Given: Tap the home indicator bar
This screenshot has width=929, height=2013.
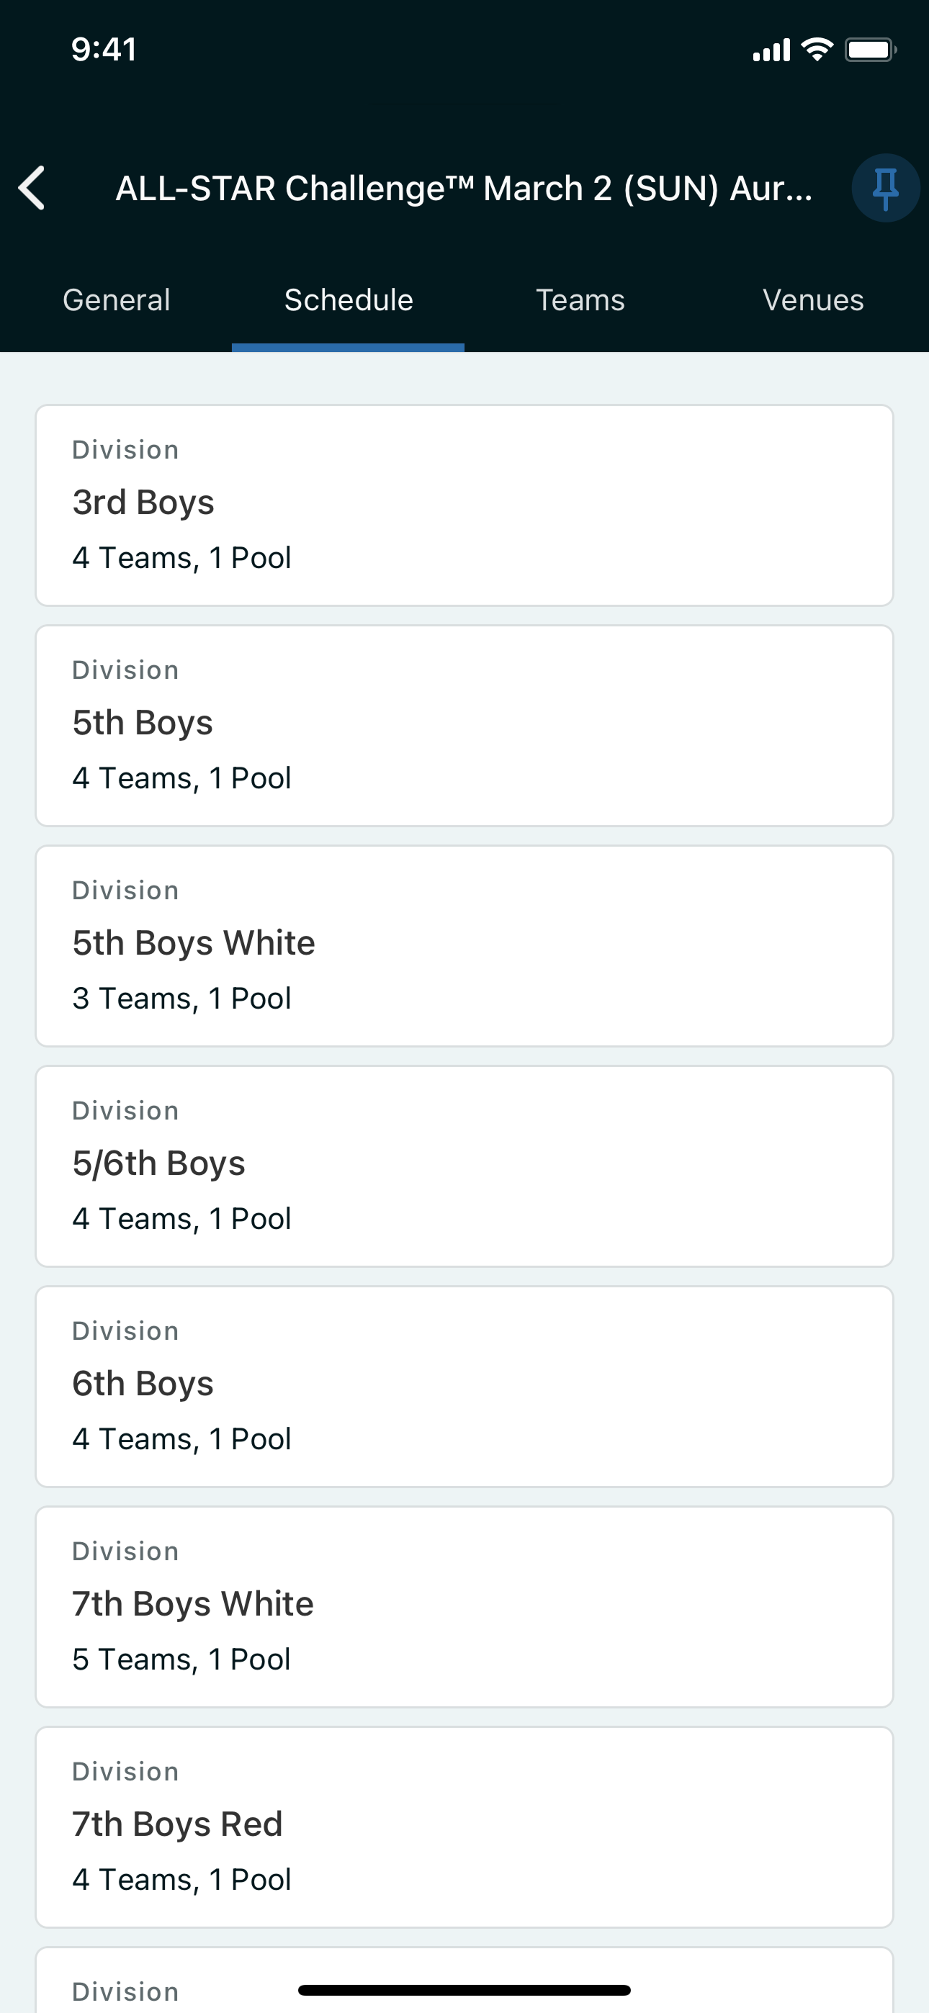Looking at the screenshot, I should click(x=464, y=1989).
